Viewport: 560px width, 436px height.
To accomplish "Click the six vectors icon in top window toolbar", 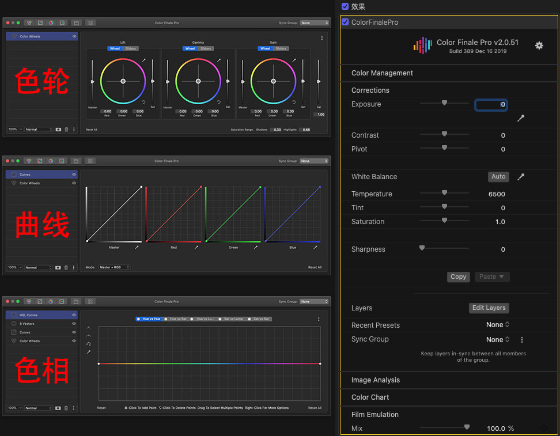I will pos(51,22).
